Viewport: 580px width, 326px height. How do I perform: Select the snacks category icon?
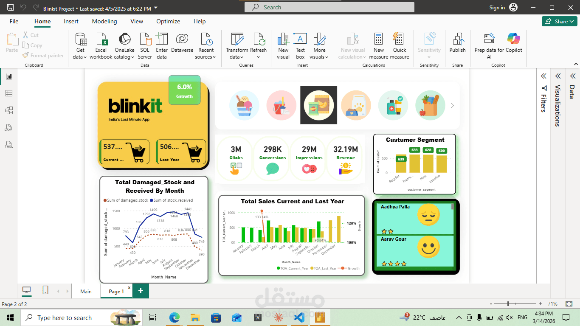click(318, 105)
